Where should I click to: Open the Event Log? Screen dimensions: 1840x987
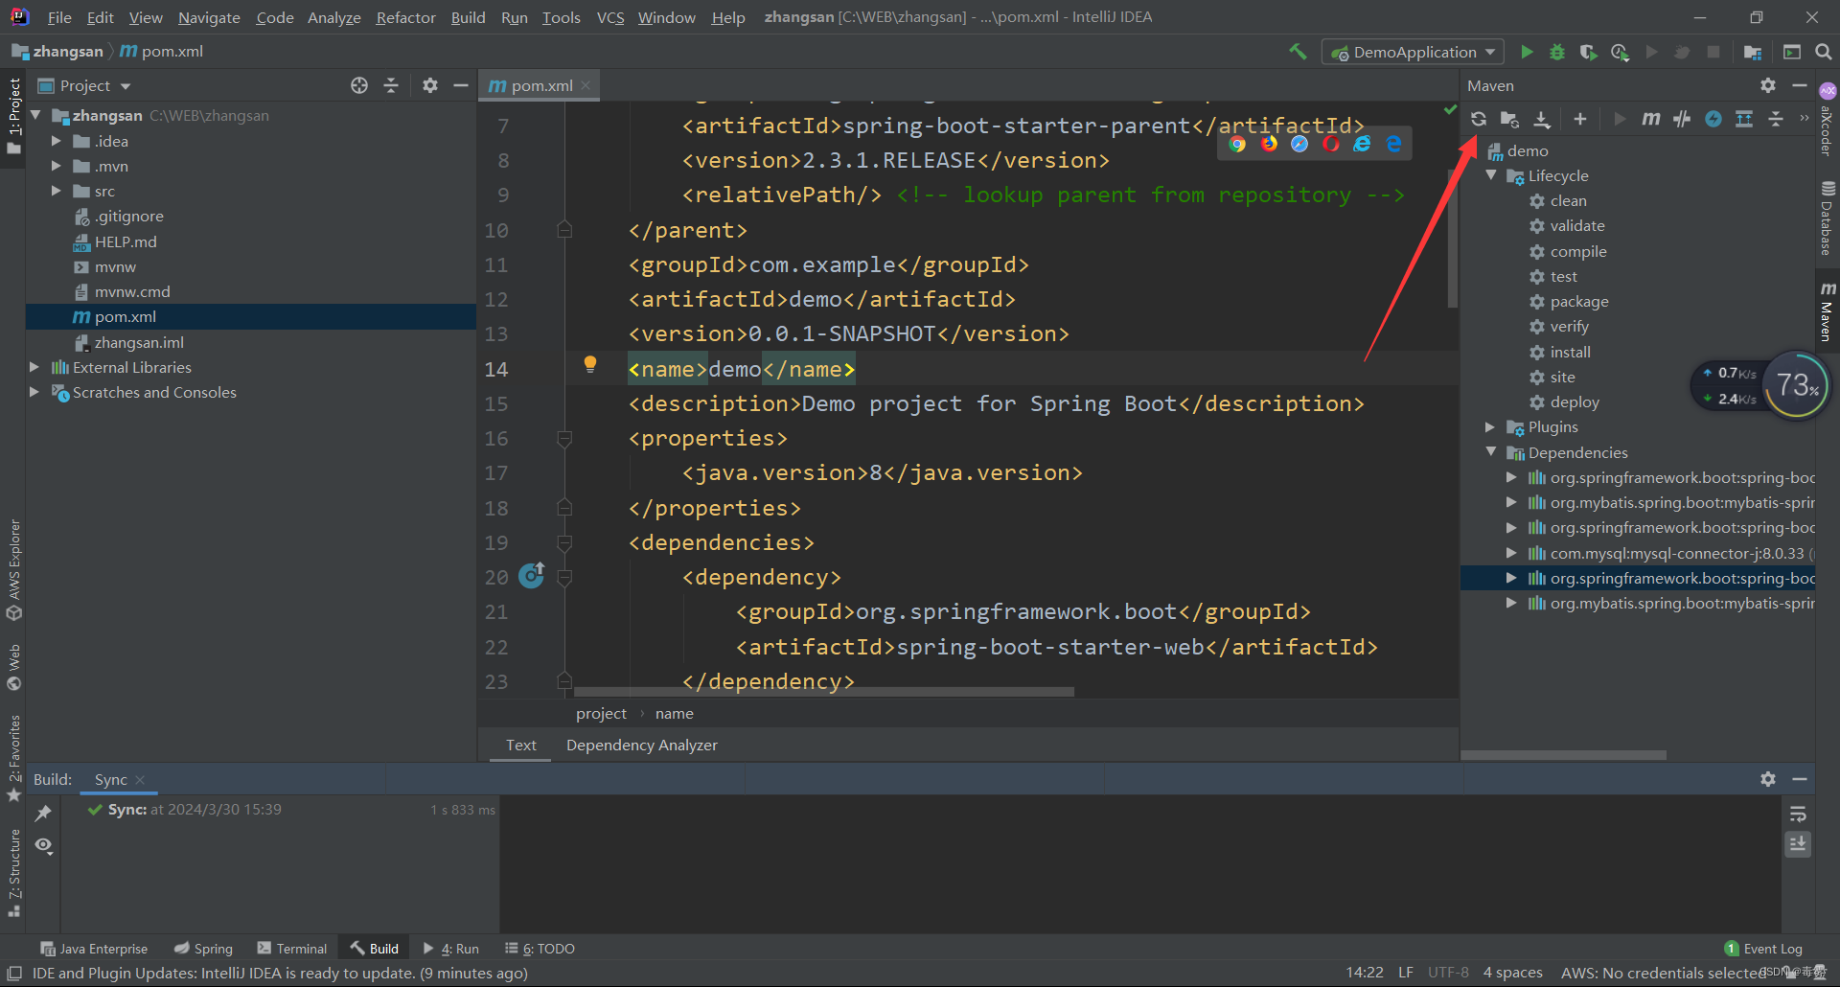coord(1763,949)
